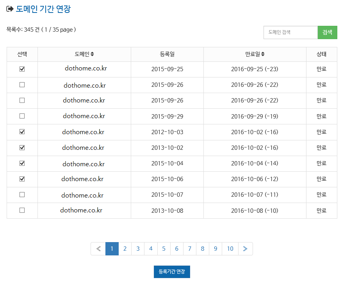Click the 등록기간 연장 button
The image size is (342, 282).
coord(172,272)
